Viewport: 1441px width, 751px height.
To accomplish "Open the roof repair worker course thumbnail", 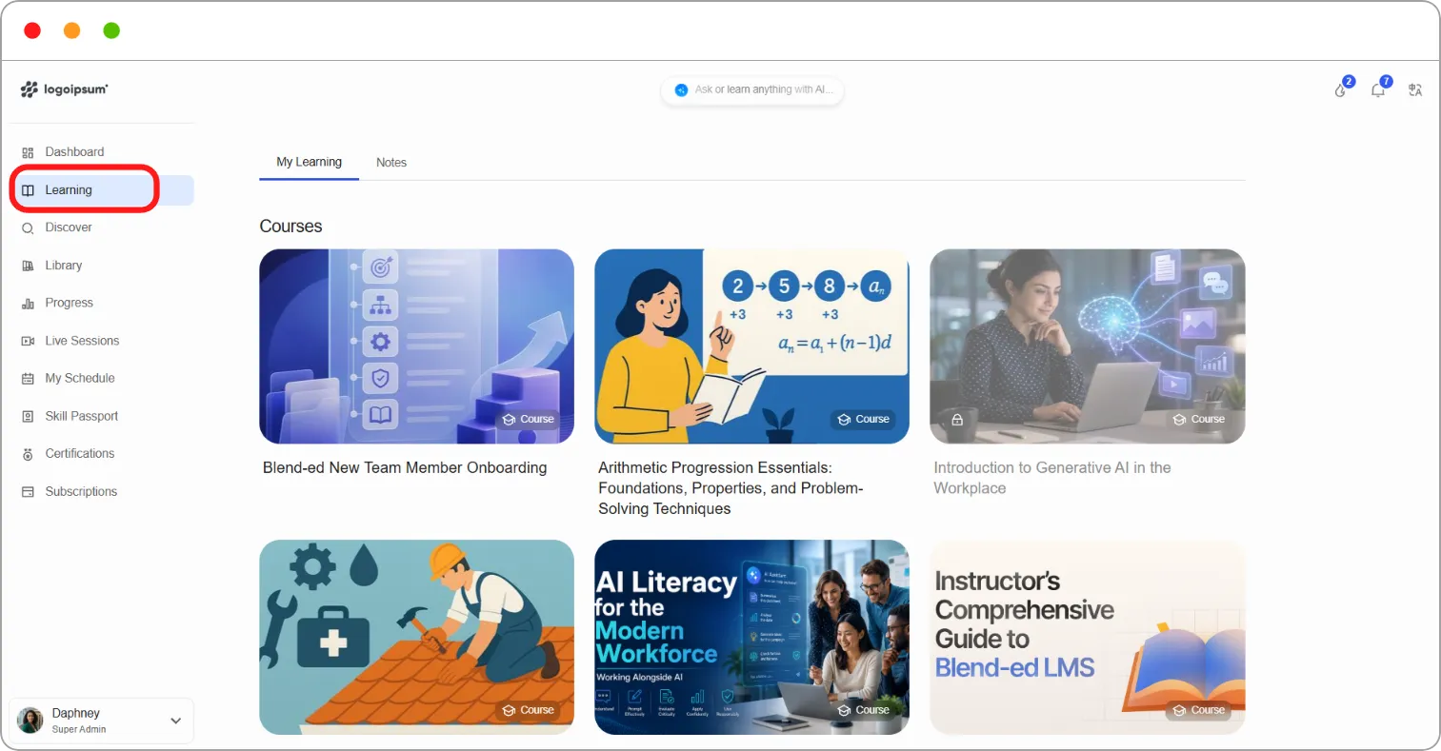I will pyautogui.click(x=416, y=637).
